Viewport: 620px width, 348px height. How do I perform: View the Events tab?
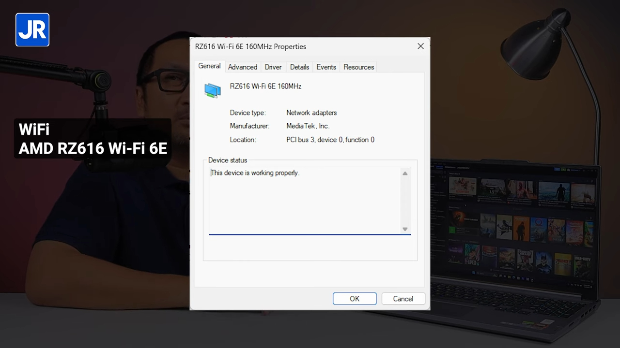326,67
